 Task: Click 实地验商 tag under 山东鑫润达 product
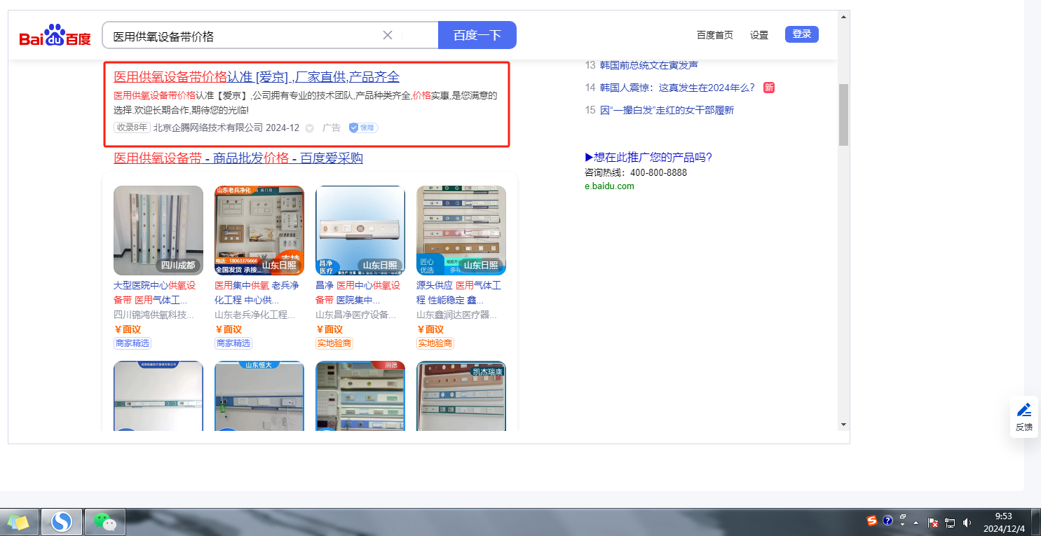pos(435,343)
